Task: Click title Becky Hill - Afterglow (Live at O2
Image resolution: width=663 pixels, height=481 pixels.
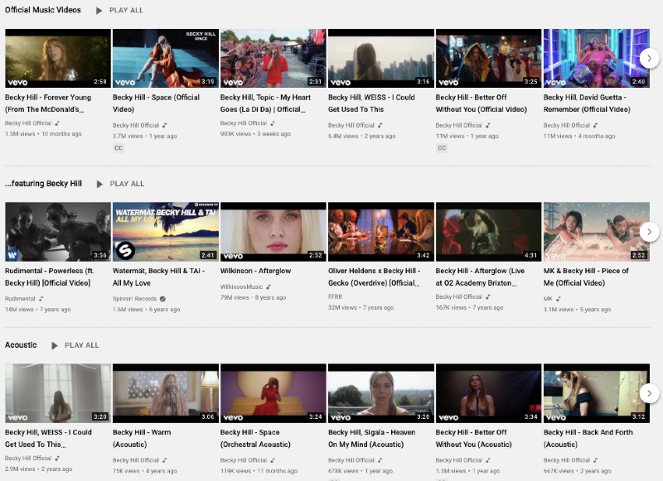Action: point(481,277)
